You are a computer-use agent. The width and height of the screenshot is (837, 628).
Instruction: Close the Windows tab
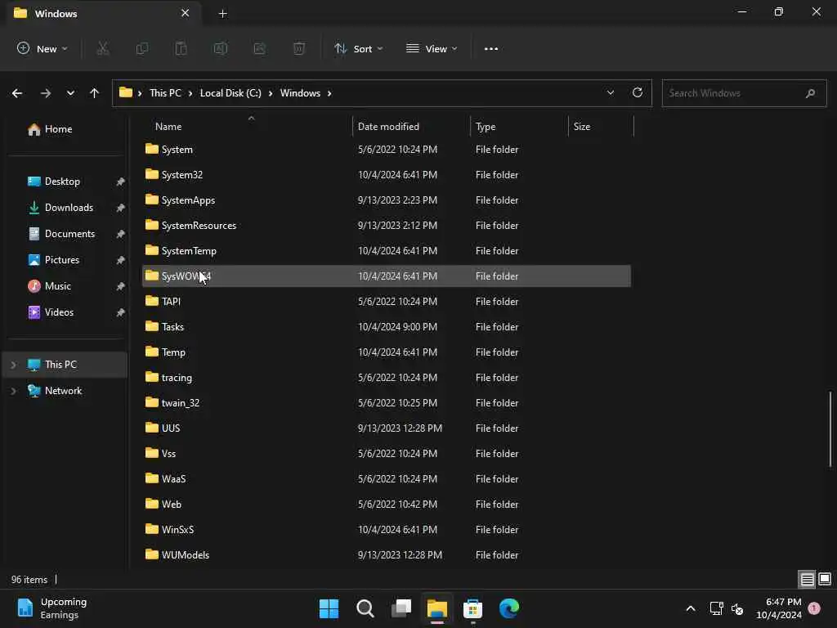[x=186, y=13]
